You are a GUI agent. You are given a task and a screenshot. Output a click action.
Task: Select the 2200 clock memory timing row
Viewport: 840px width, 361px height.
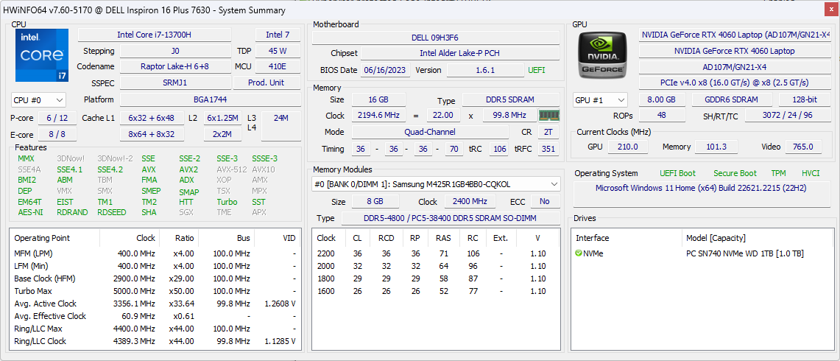(435, 253)
